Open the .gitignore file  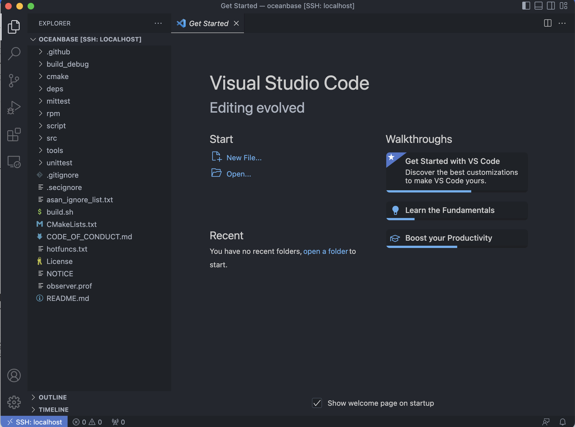pyautogui.click(x=99, y=175)
